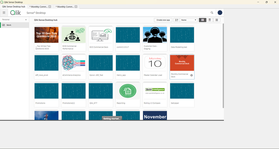Open the search magnifier icon
279x149 pixels.
[x=212, y=13]
